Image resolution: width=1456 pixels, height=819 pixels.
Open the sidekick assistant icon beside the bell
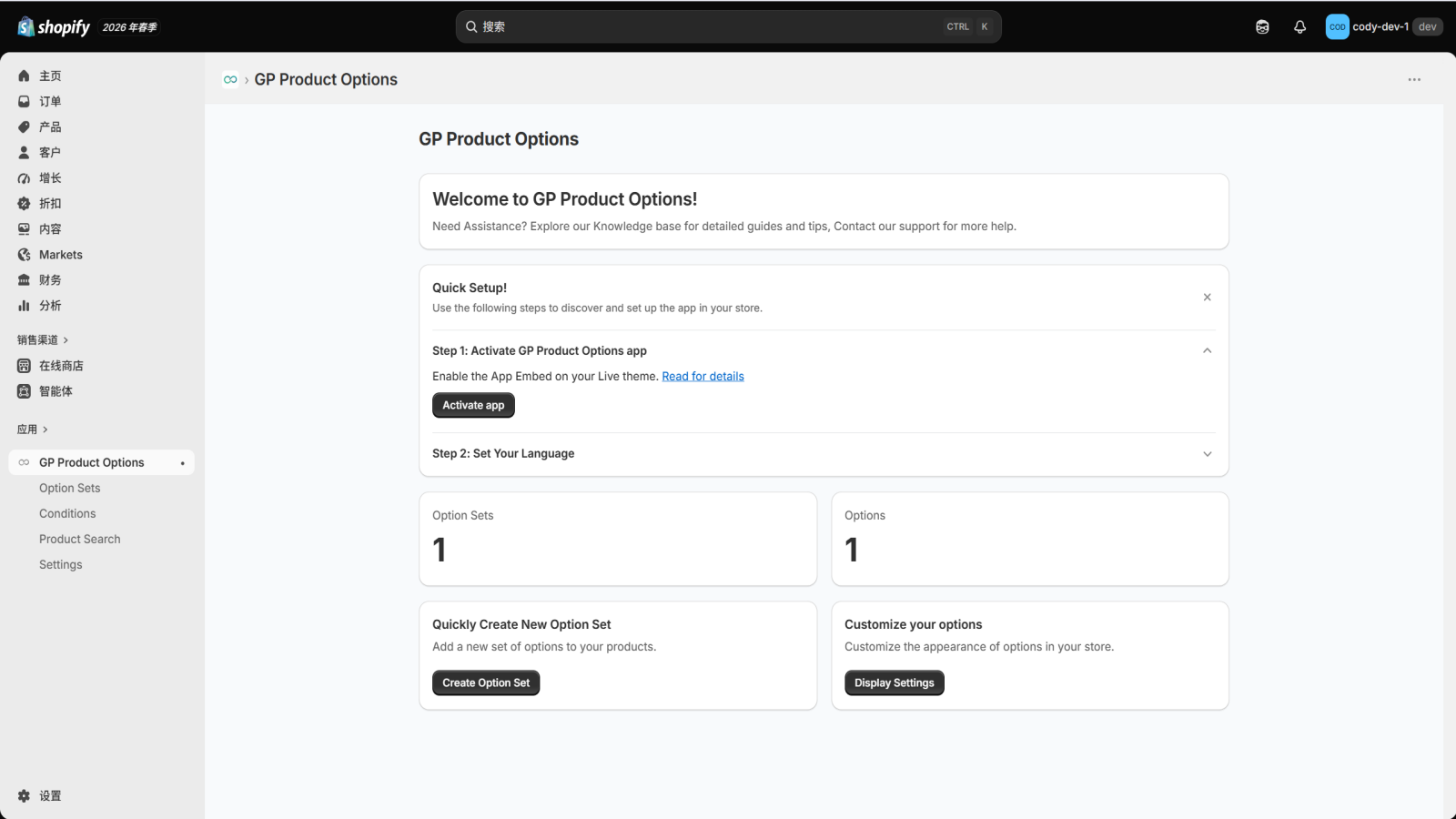point(1262,27)
